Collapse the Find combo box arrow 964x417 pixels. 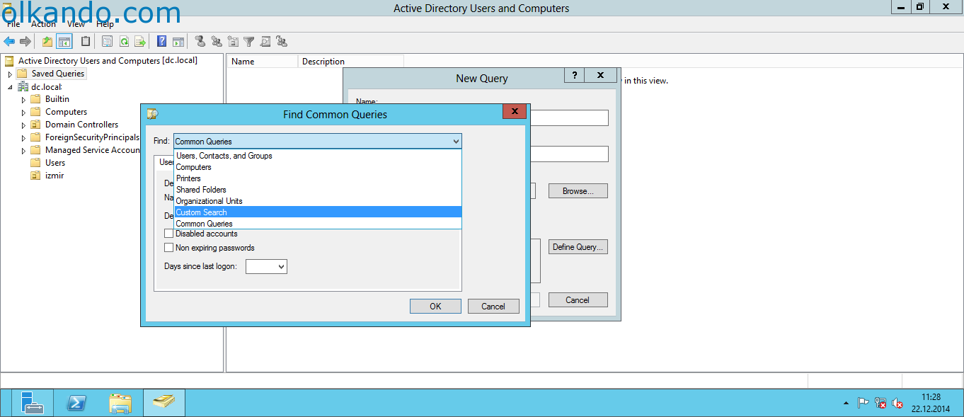point(455,142)
